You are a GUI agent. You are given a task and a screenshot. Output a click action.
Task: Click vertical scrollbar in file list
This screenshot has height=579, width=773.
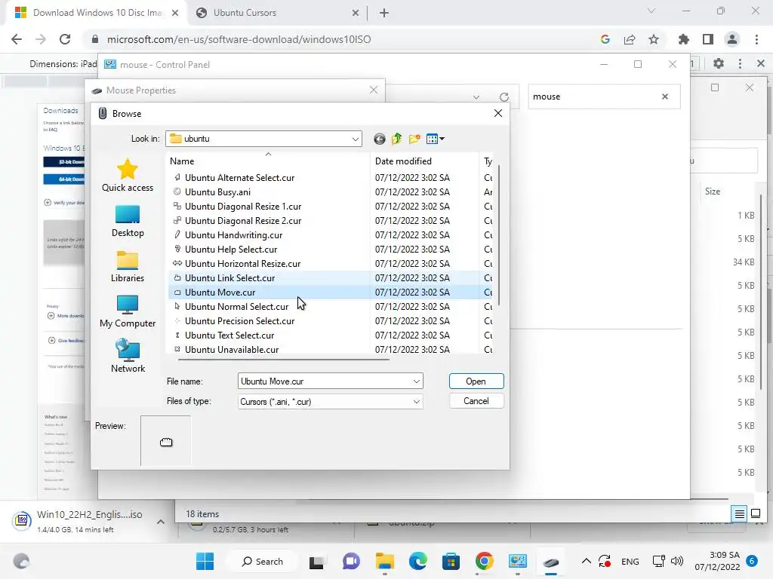coord(499,235)
